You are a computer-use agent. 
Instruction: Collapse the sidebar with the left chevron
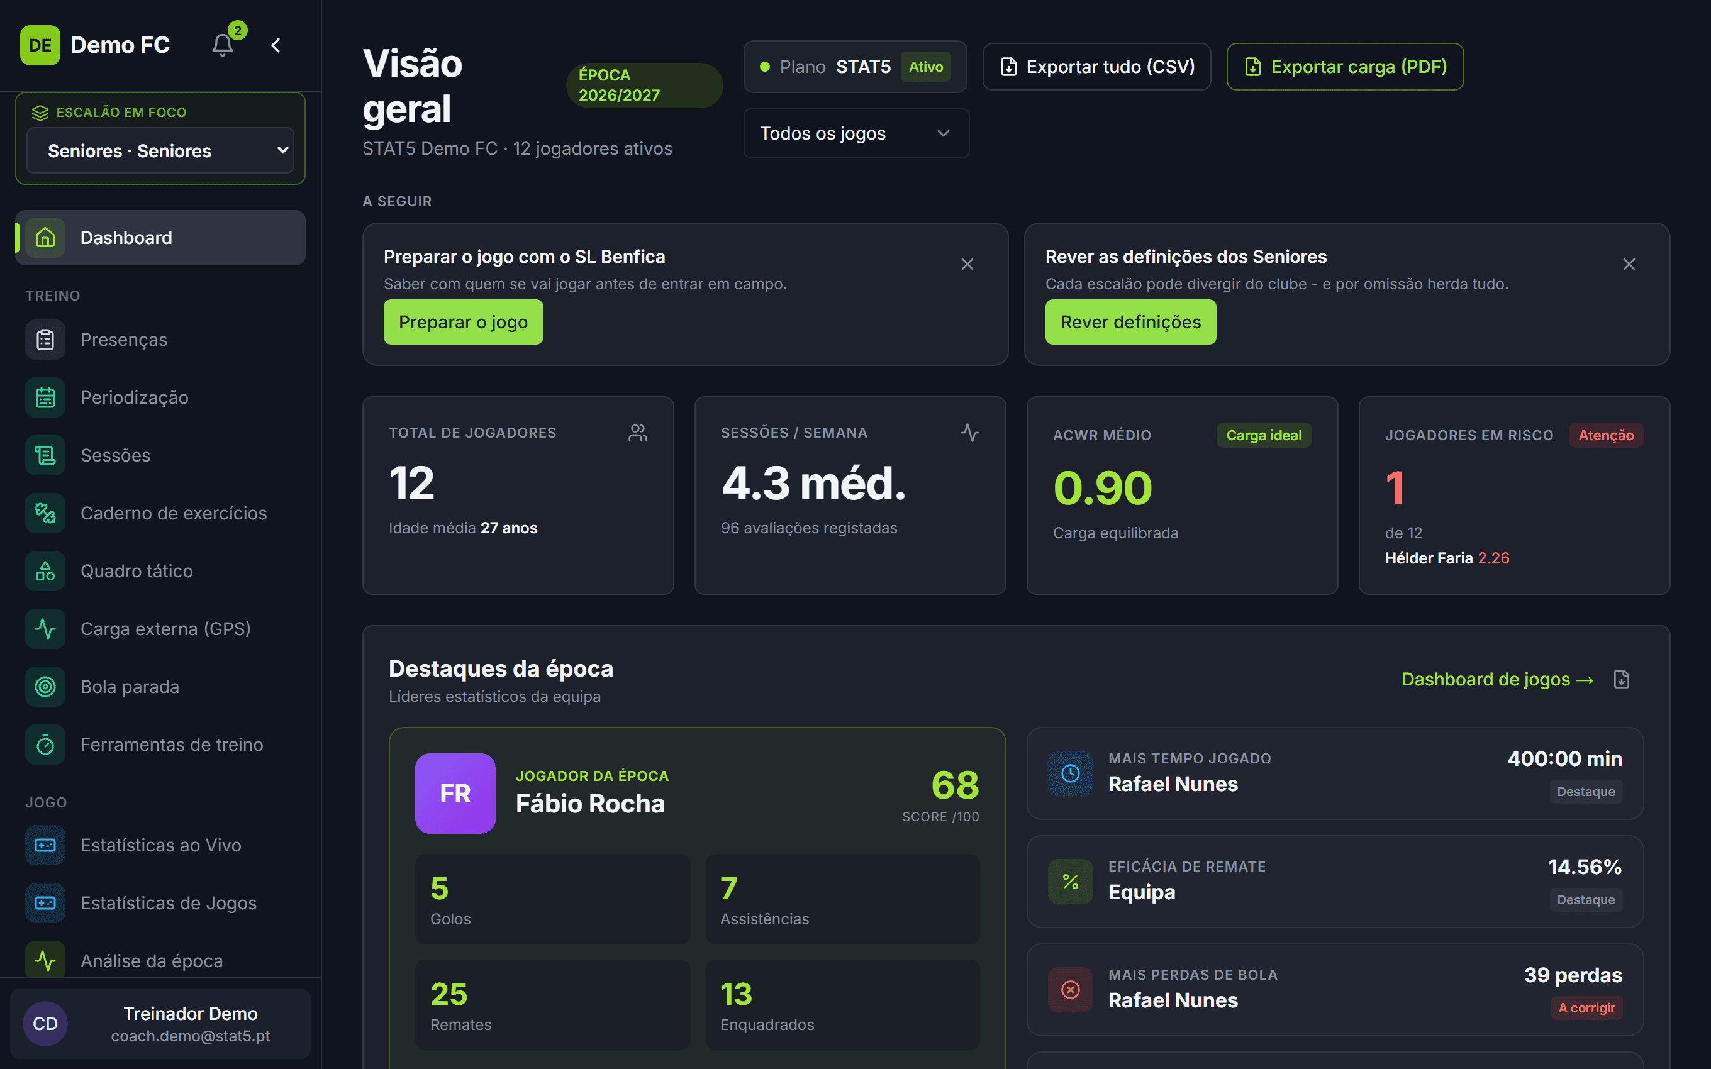276,45
